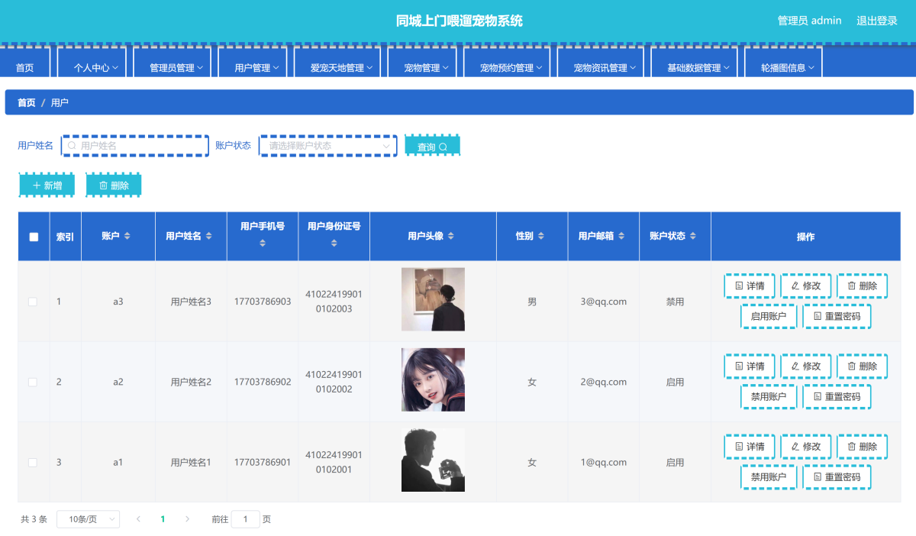Click the 查询 search button
916x536 pixels.
pos(432,147)
